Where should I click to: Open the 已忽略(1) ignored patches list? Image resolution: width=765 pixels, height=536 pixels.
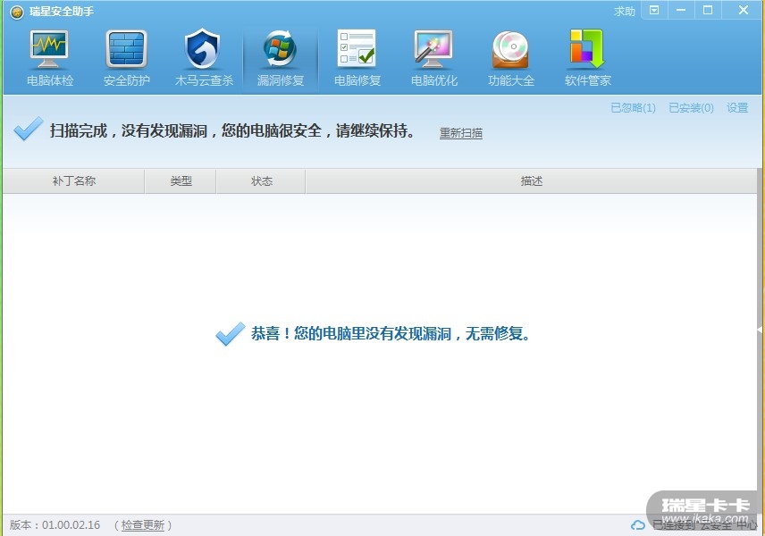[634, 108]
